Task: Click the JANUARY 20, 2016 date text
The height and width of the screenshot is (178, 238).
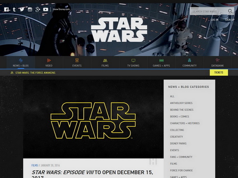Action: tap(50, 165)
